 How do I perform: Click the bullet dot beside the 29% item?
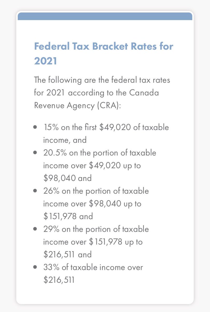[x=35, y=229]
